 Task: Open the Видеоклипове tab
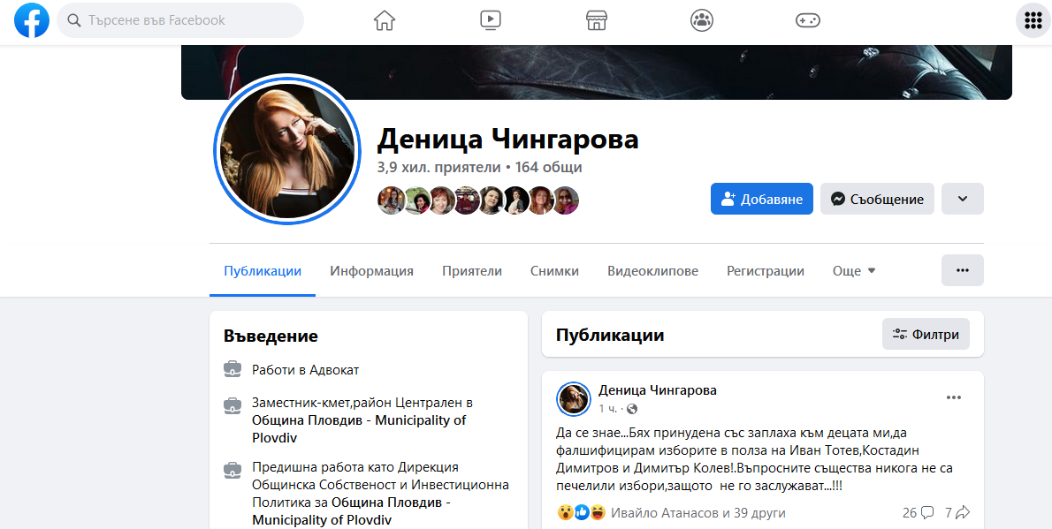pos(652,271)
